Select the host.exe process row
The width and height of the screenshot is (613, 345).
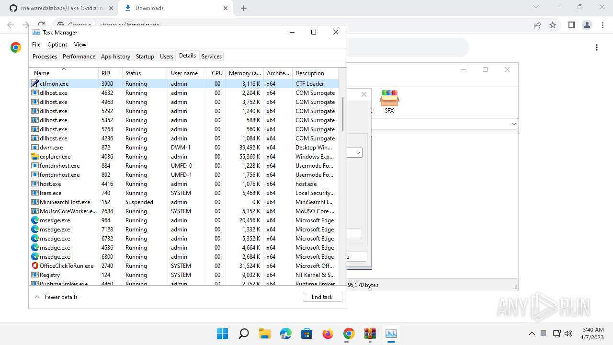point(184,184)
